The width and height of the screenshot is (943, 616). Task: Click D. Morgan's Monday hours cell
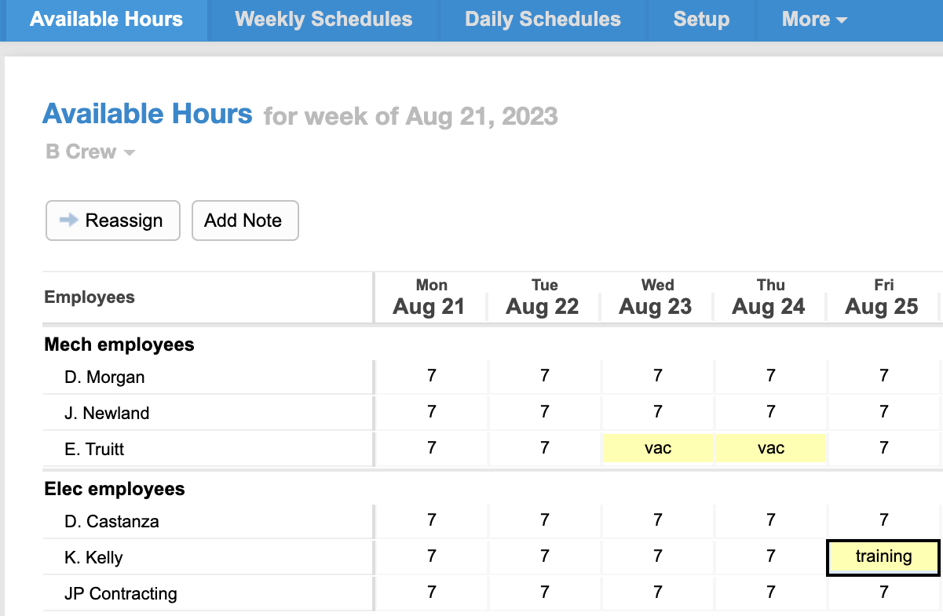click(x=431, y=377)
